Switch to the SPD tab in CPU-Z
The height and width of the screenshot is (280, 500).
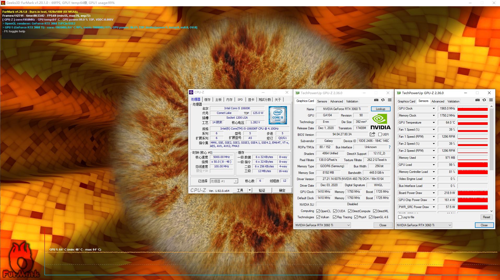(x=240, y=99)
